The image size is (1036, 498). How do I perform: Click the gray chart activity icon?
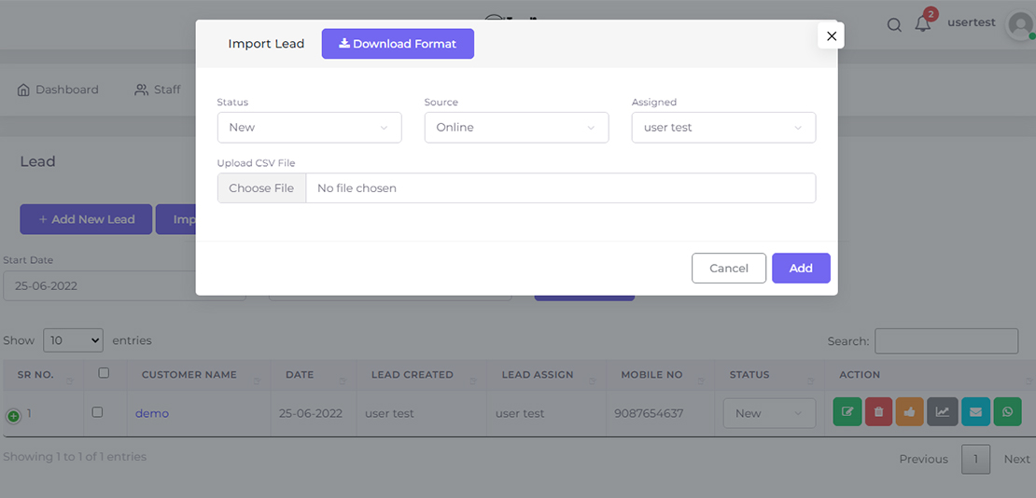[942, 412]
